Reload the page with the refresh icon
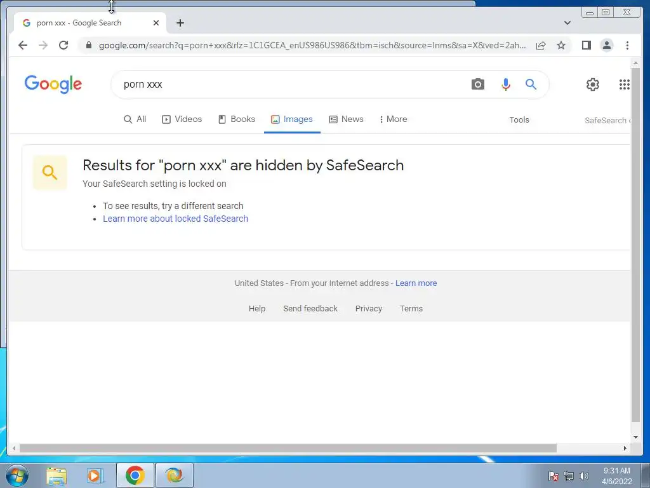 [x=63, y=45]
